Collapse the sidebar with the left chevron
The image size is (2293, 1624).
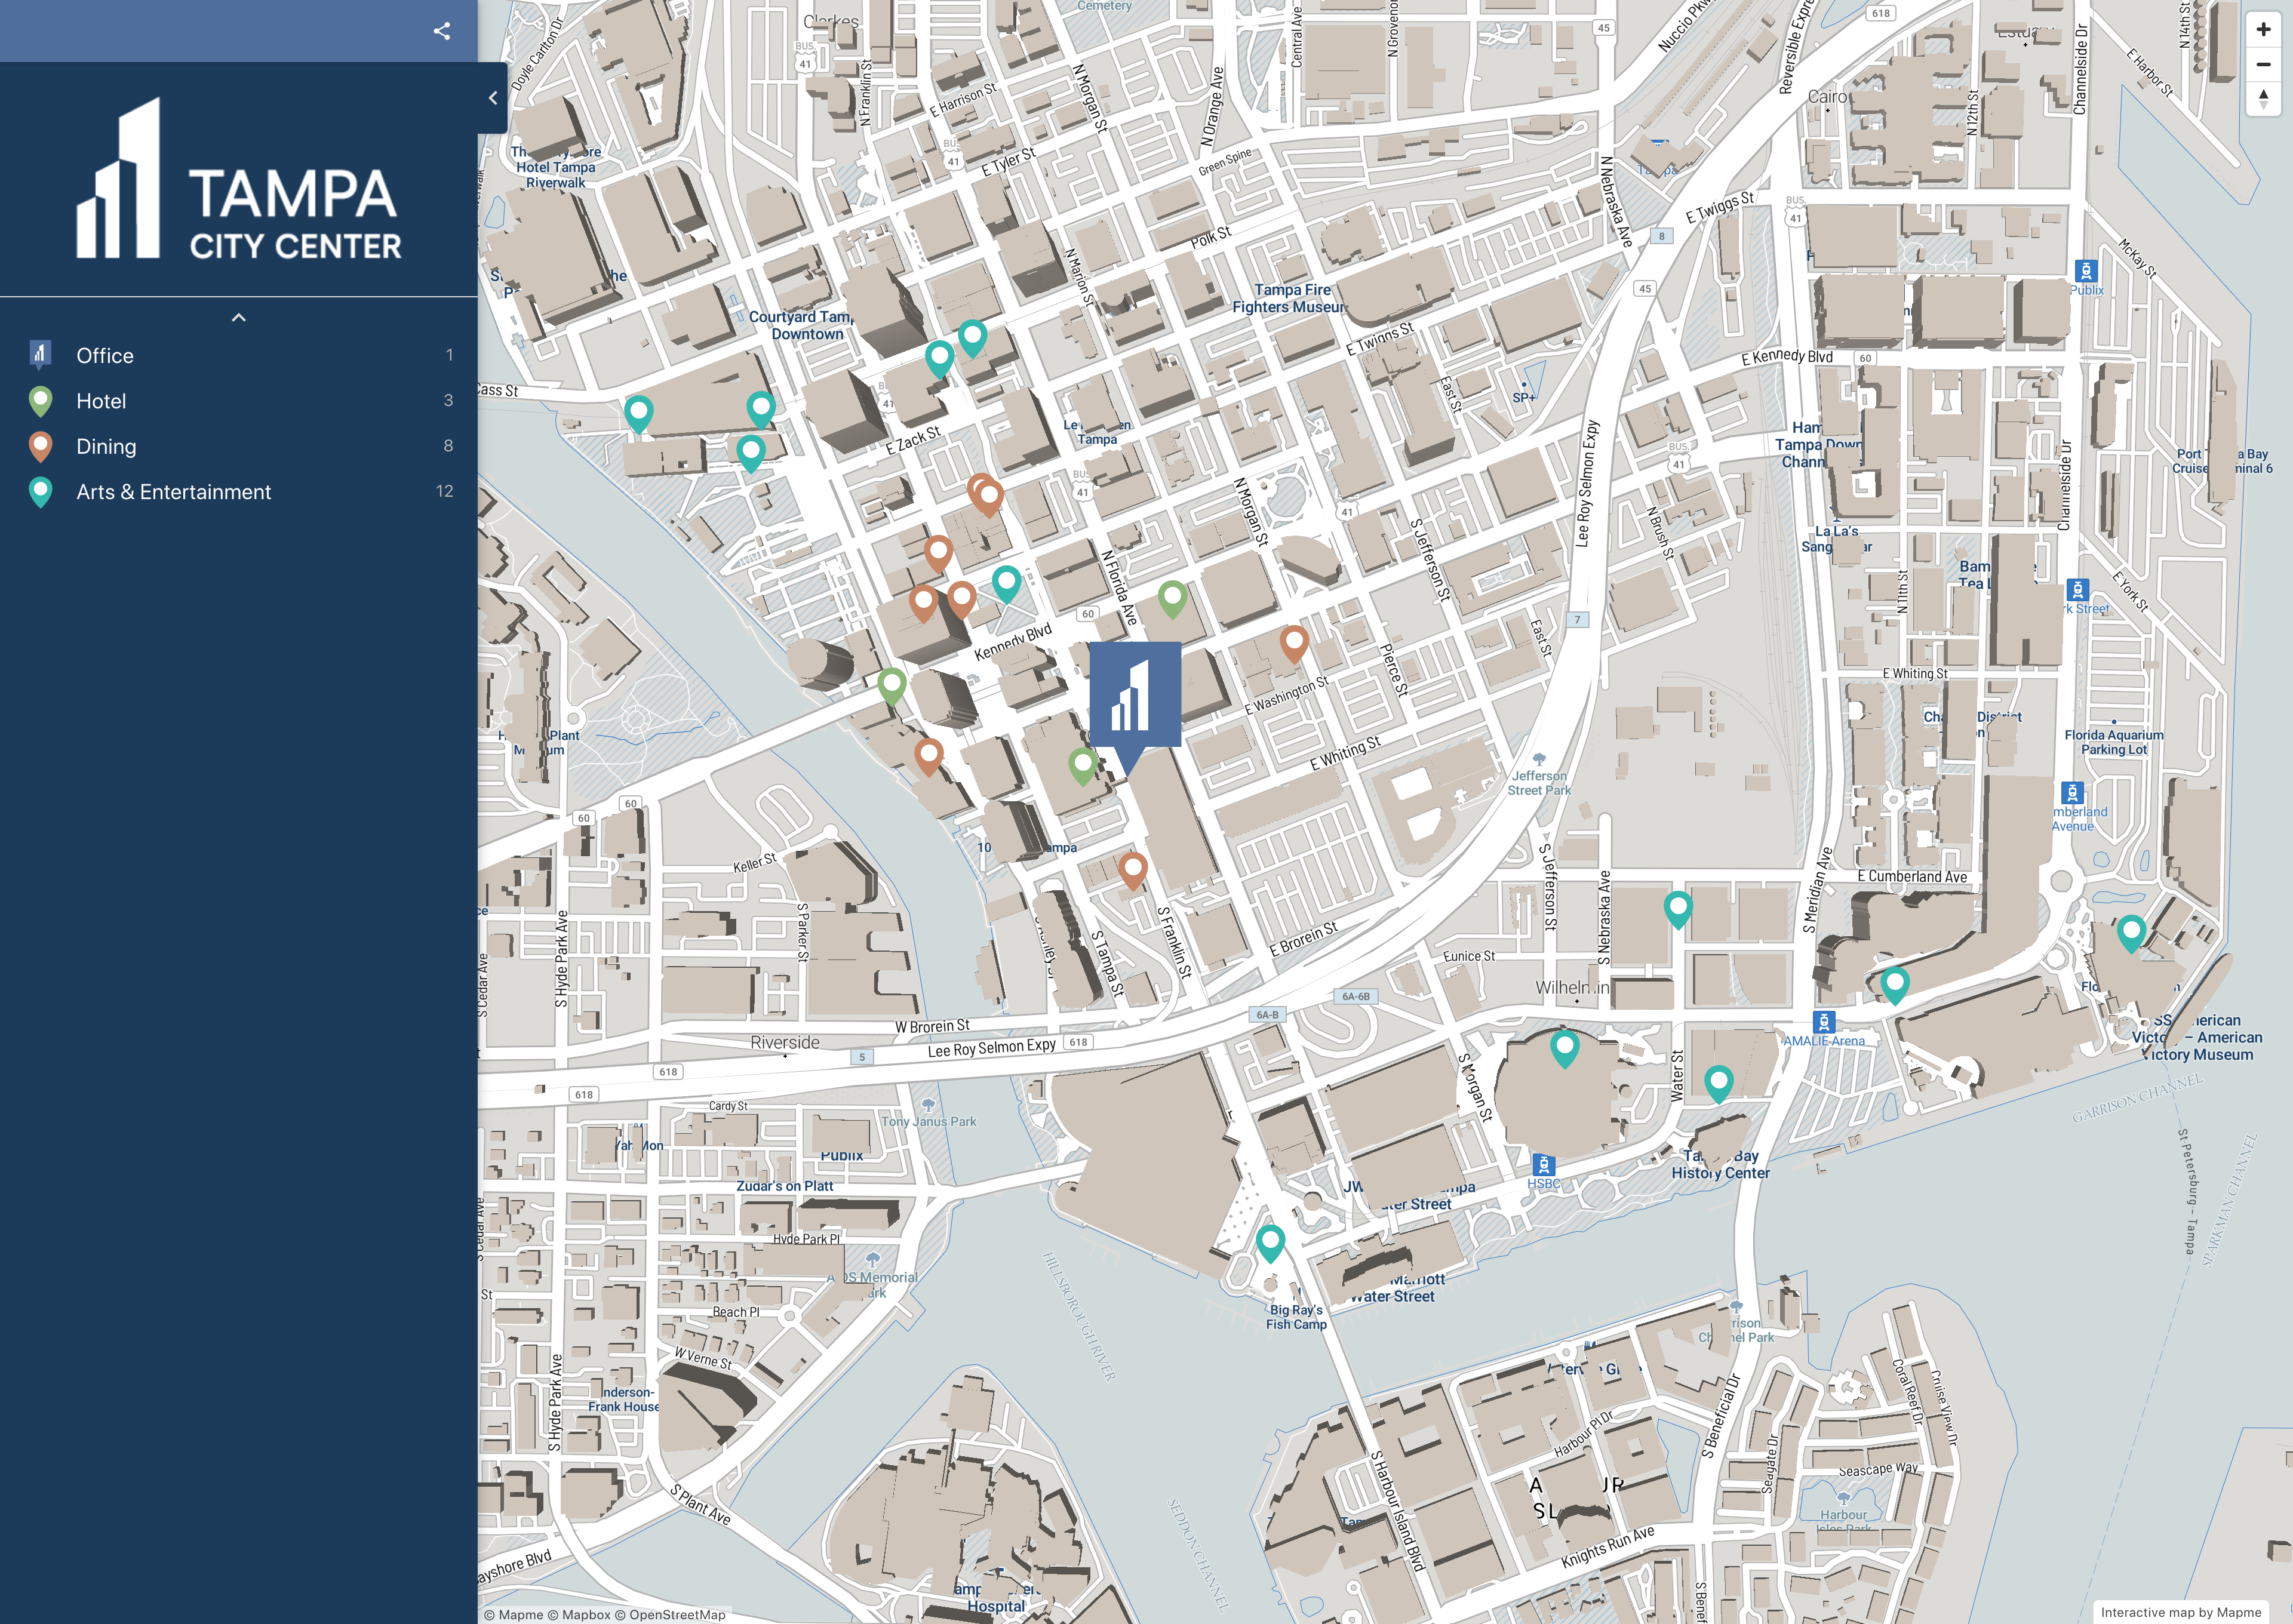click(x=493, y=98)
